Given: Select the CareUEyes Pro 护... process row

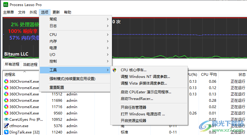Looking at the screenshot, I should click(26, 119).
